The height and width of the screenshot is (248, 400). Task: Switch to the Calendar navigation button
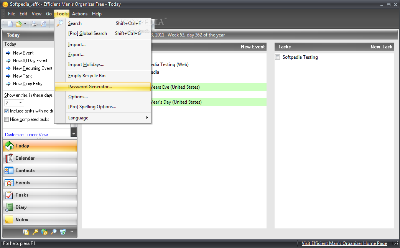(x=40, y=158)
